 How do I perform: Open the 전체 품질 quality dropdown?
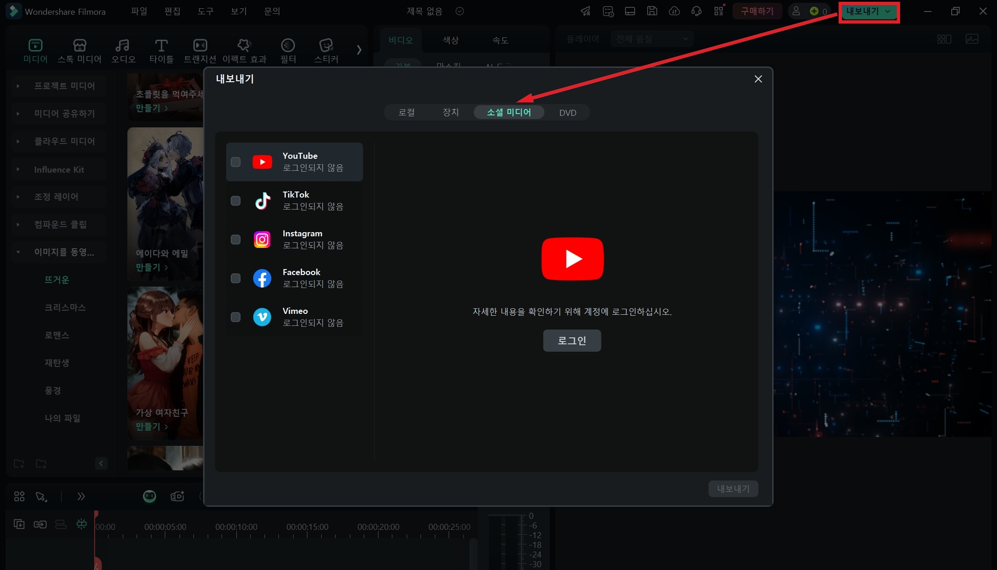652,39
